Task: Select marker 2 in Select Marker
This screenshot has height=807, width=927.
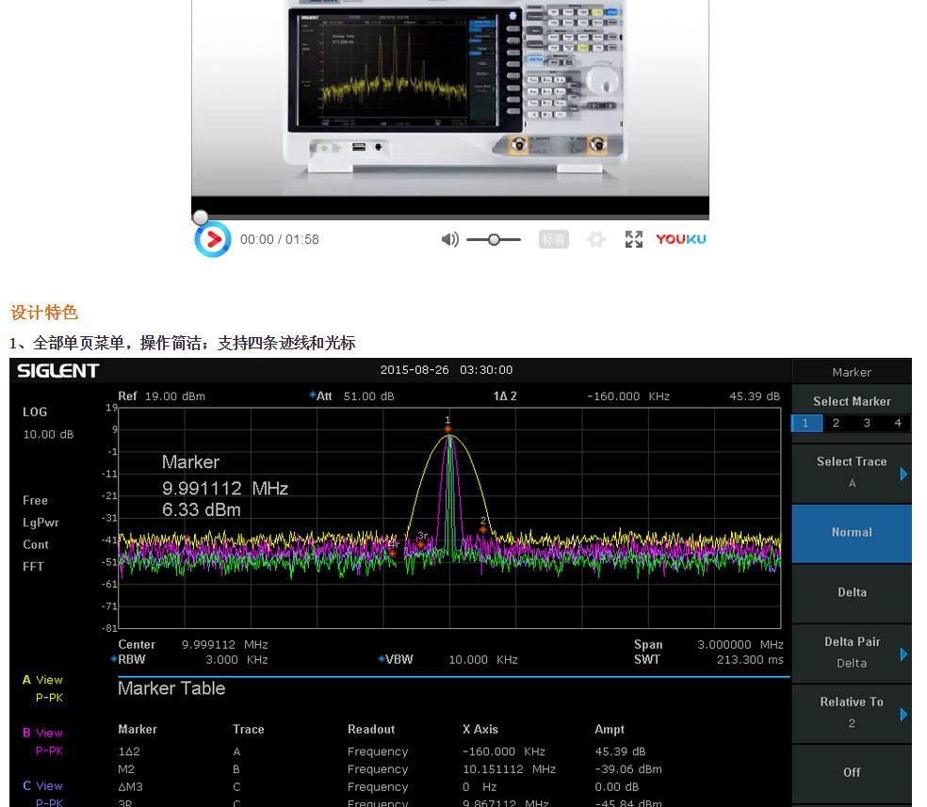Action: (x=836, y=424)
